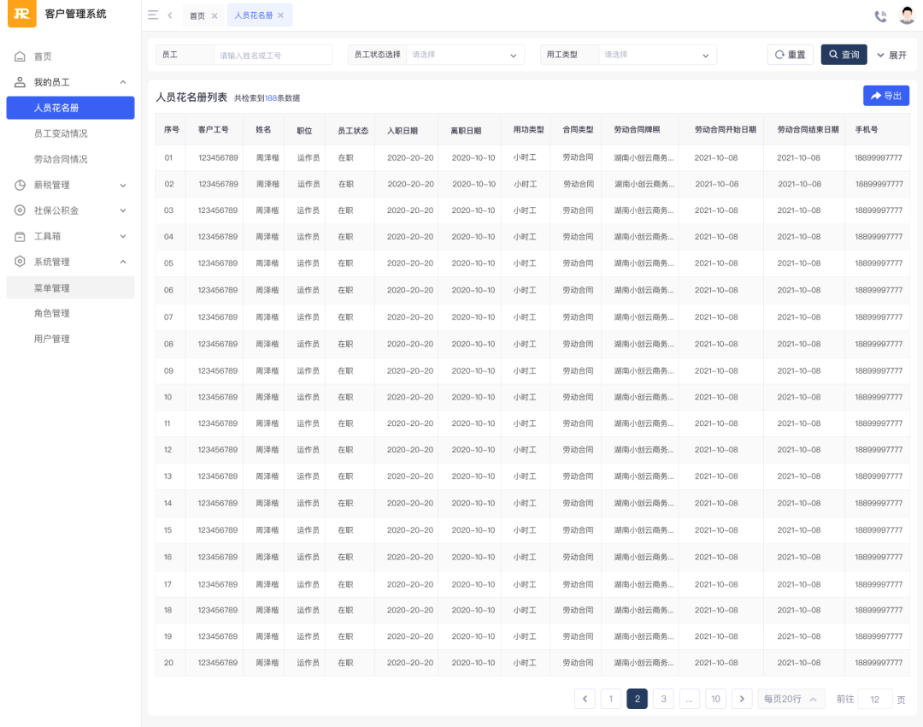Open the user avatar menu

[907, 15]
